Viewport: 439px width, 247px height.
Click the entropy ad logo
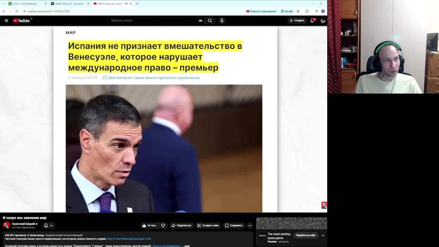[262, 236]
